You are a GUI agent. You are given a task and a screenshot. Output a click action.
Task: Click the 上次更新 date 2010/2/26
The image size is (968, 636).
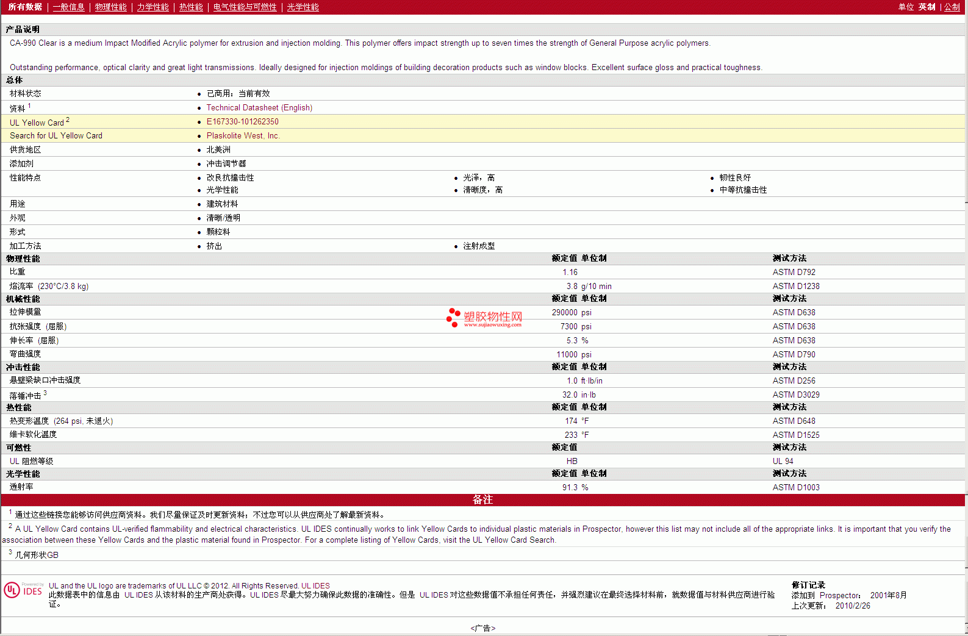[x=853, y=606]
